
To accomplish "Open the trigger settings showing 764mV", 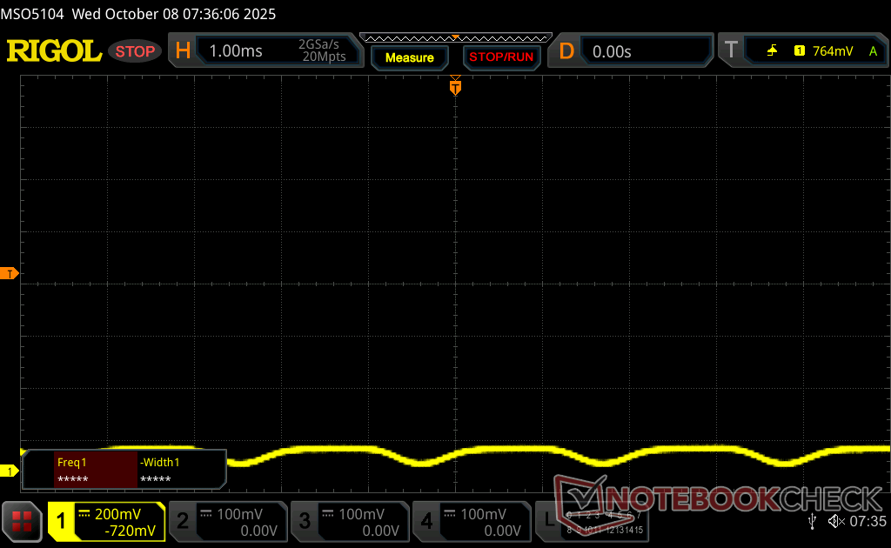I will click(801, 51).
